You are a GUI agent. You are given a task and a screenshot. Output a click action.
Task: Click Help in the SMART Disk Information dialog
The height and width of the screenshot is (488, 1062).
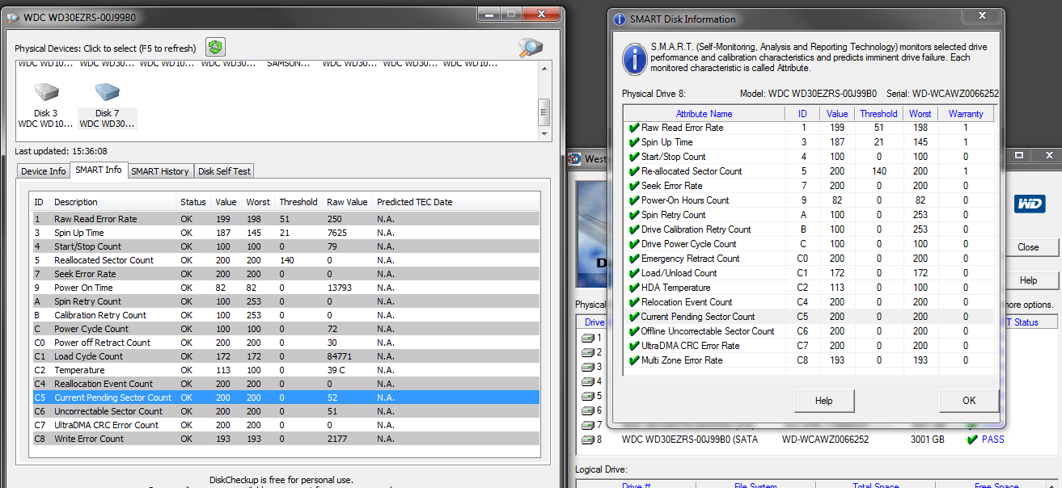click(x=823, y=400)
